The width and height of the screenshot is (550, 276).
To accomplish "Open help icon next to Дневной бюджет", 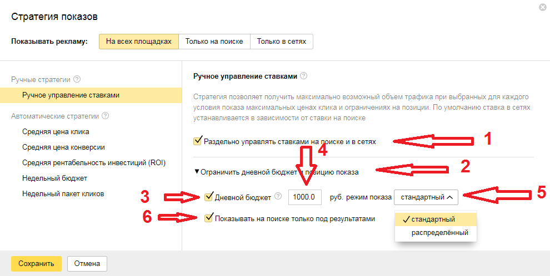I will pos(278,196).
